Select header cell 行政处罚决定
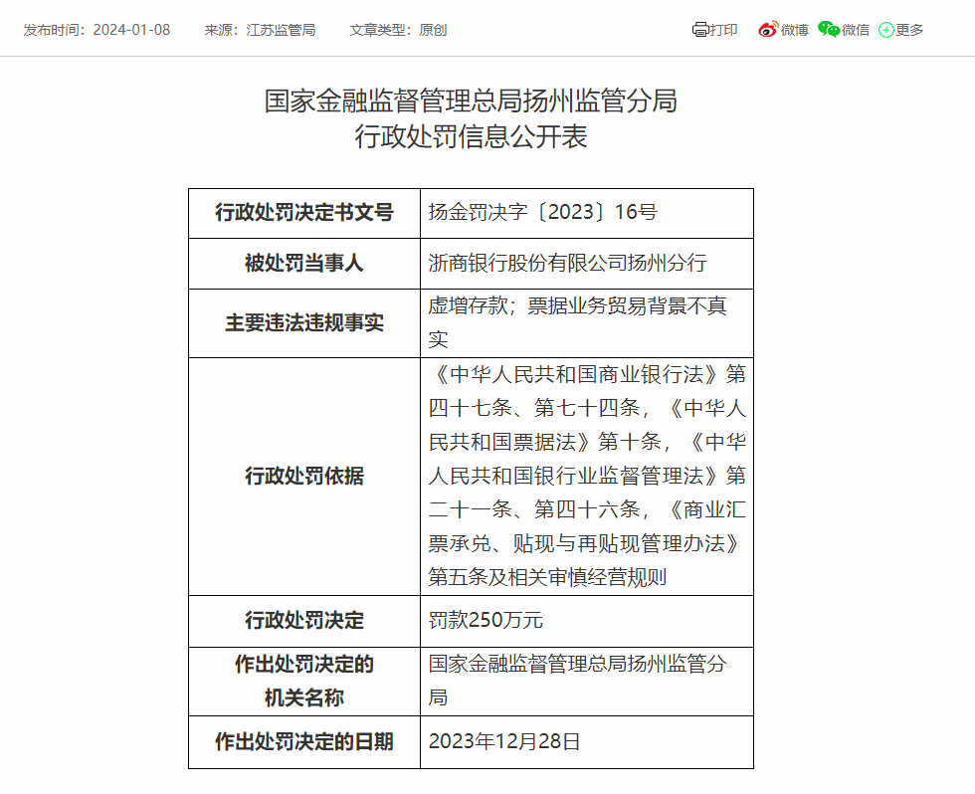975x794 pixels. tap(304, 621)
